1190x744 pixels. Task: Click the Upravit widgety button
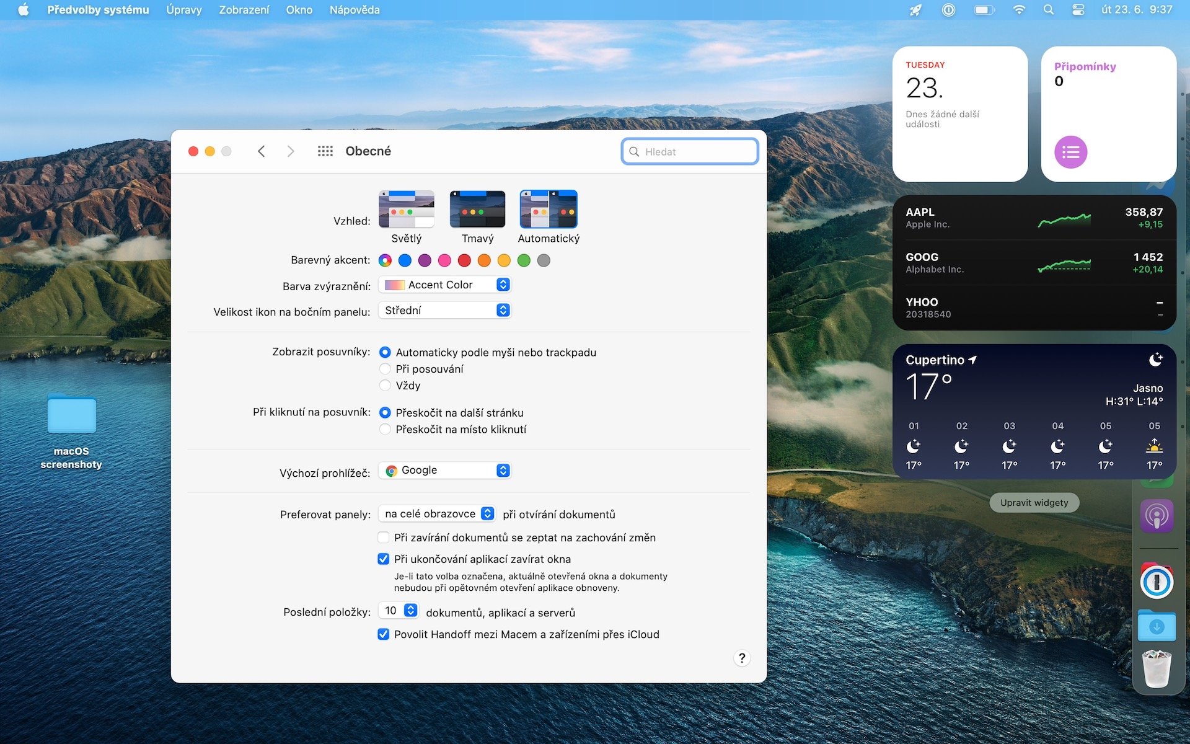(1034, 503)
